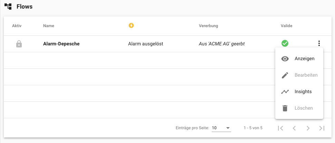Go to the previous page
This screenshot has height=143, width=335.
coord(294,128)
